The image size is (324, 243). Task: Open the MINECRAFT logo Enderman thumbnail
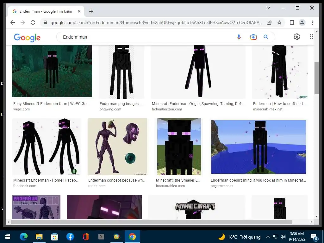pos(196,207)
